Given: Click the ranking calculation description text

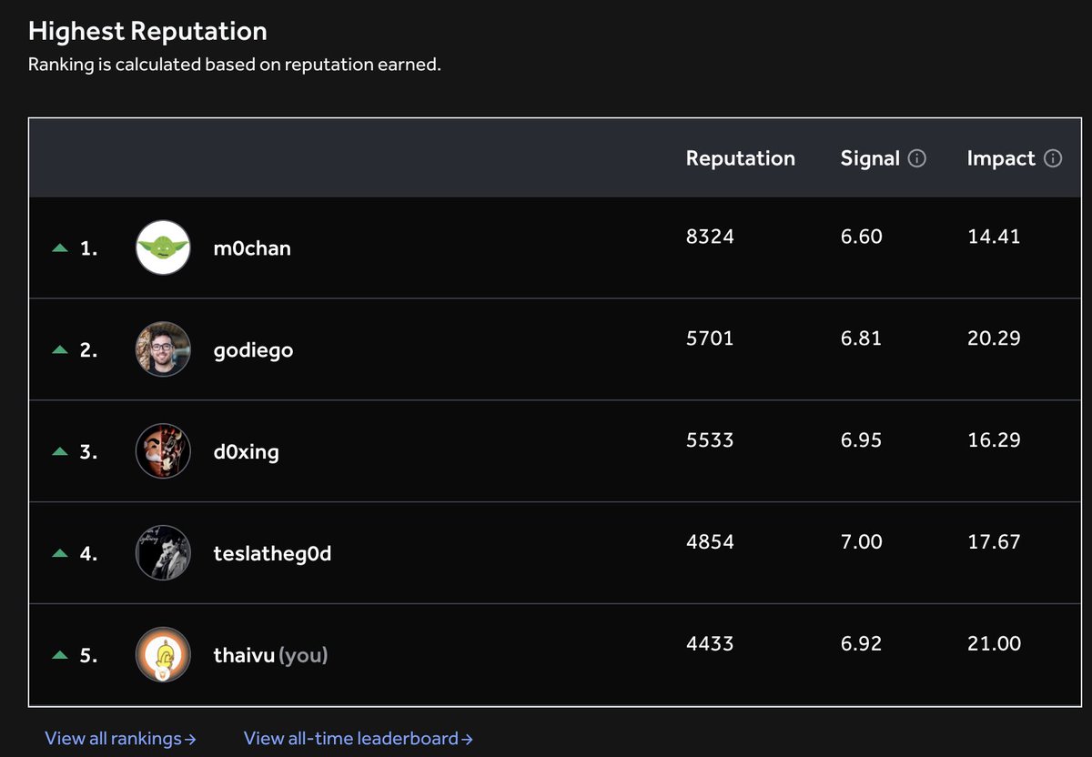Looking at the screenshot, I should click(235, 66).
